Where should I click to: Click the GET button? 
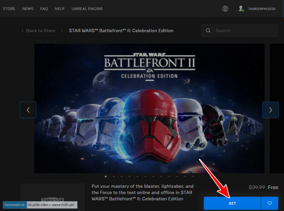pyautogui.click(x=232, y=203)
